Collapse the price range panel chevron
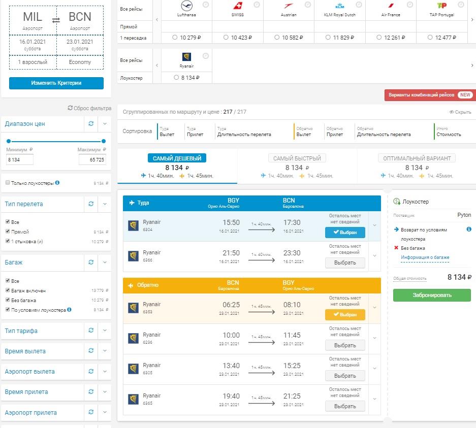Screen dimensions: 476x428 pos(105,124)
